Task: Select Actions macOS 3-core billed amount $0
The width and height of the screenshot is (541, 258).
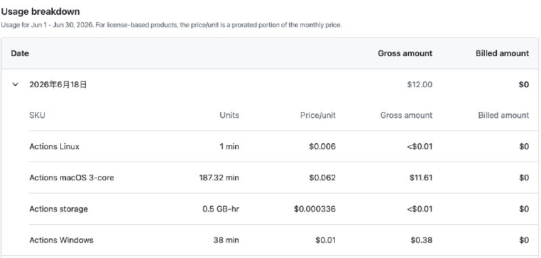Action: pyautogui.click(x=524, y=178)
